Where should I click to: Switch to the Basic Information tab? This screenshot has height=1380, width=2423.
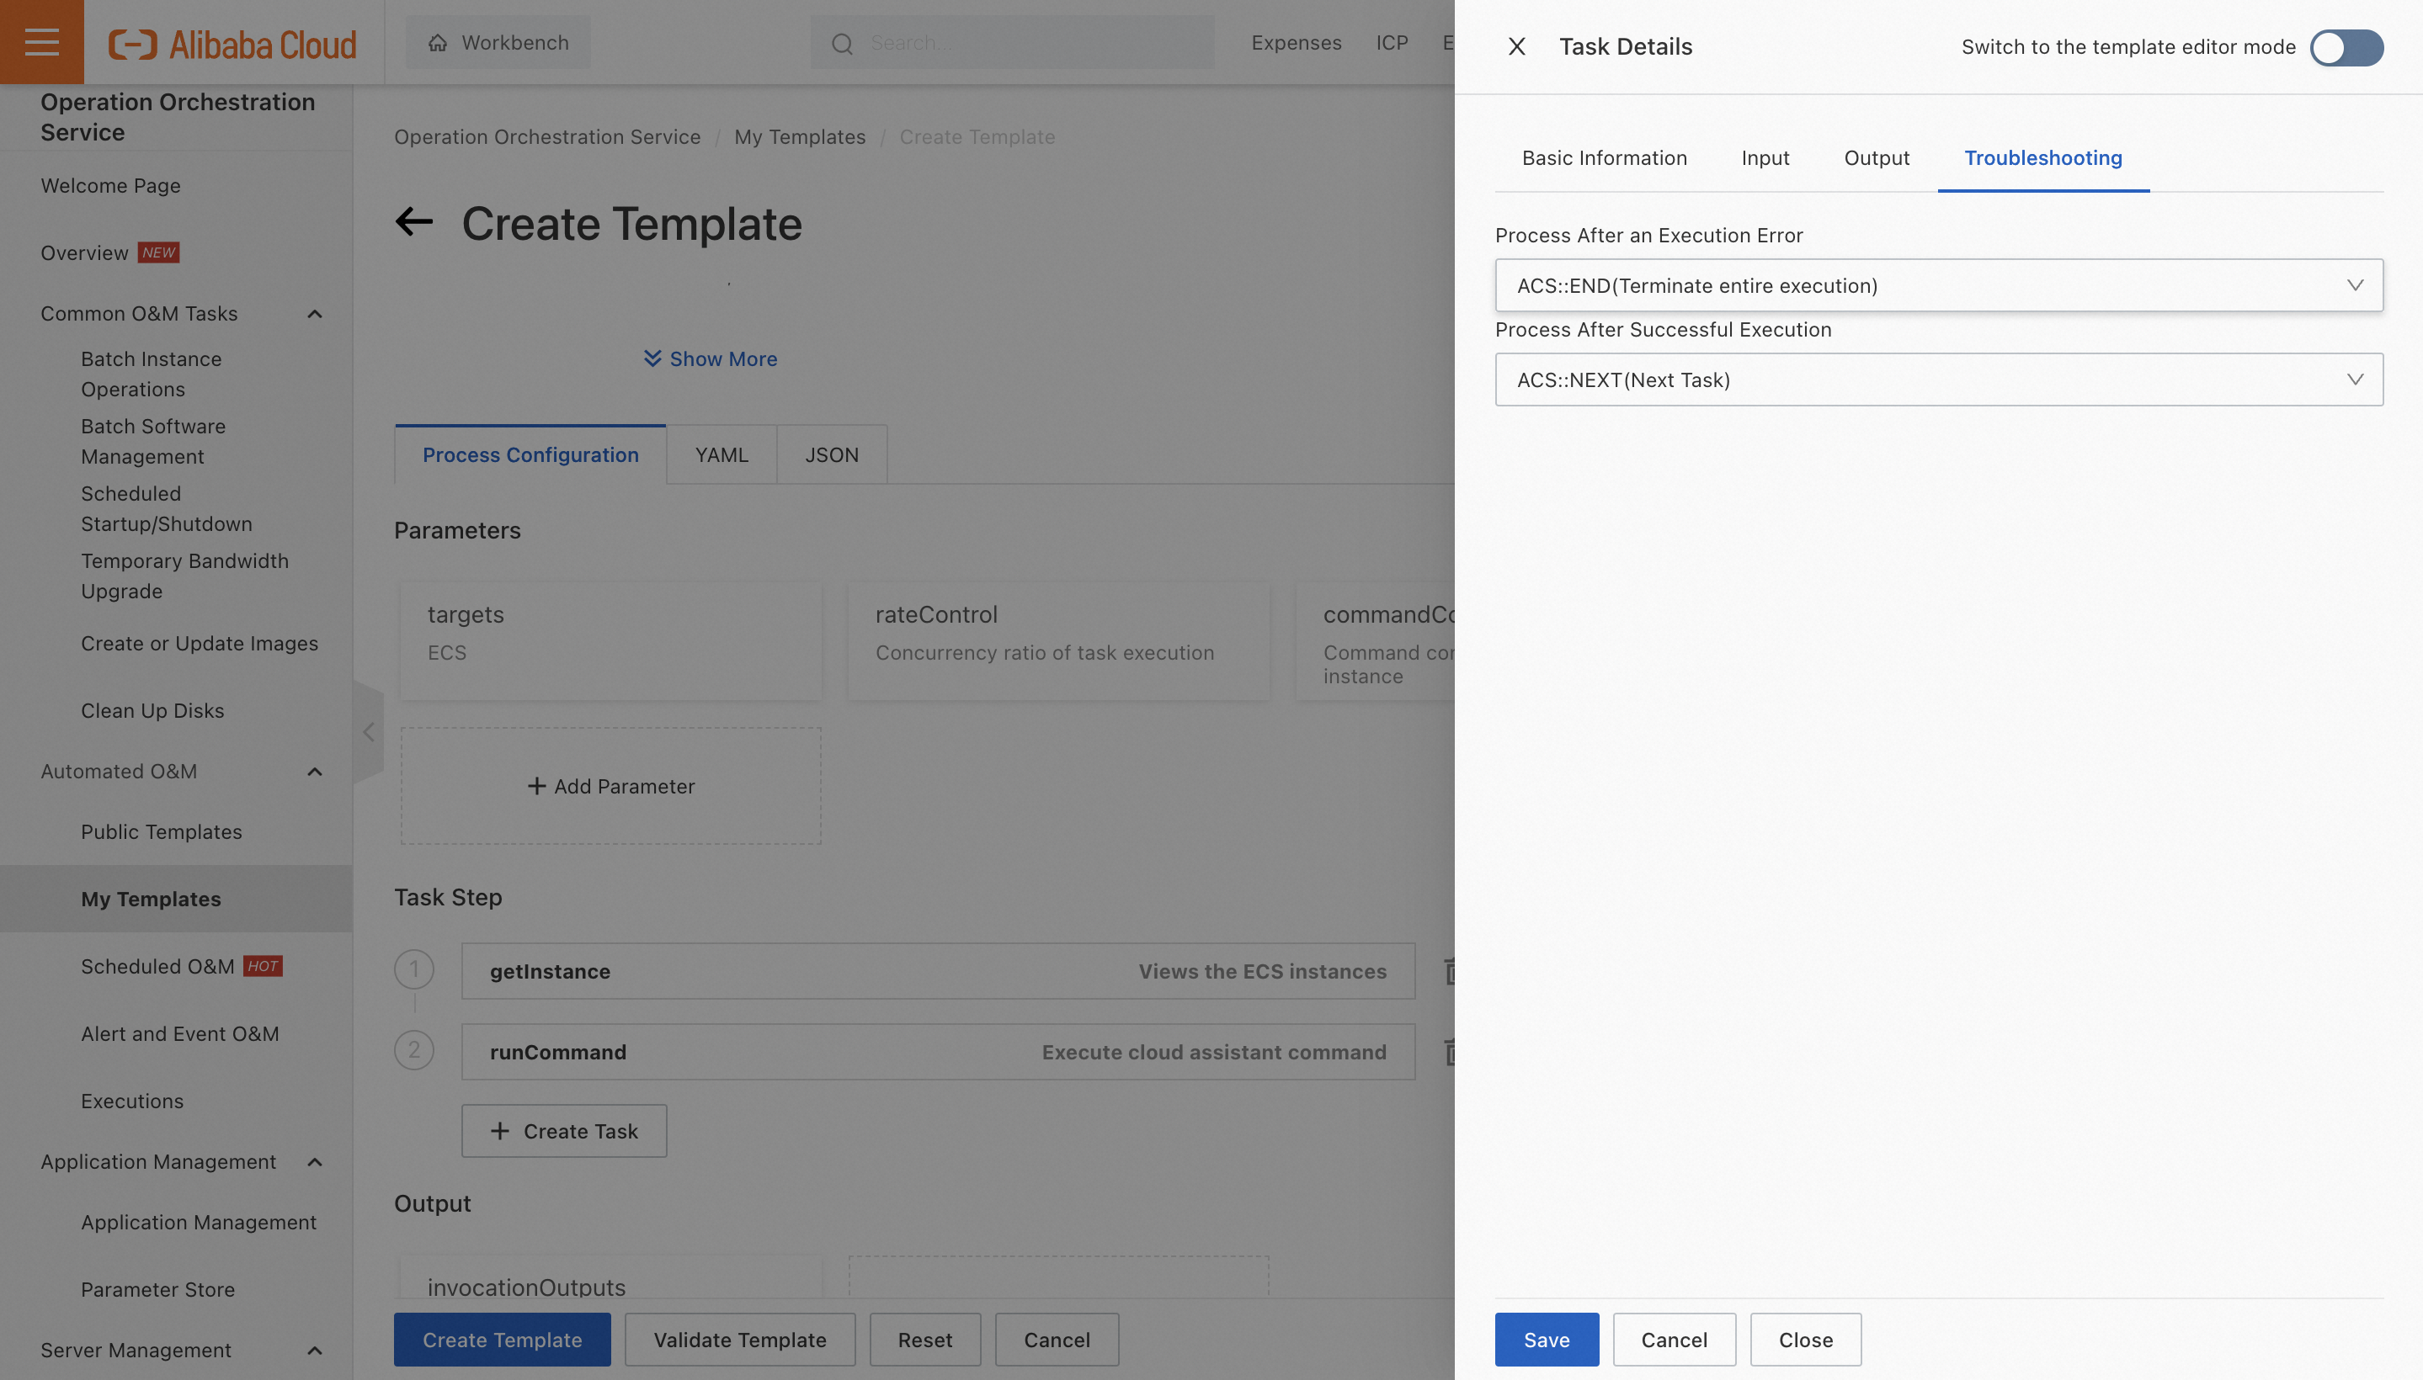[1604, 158]
